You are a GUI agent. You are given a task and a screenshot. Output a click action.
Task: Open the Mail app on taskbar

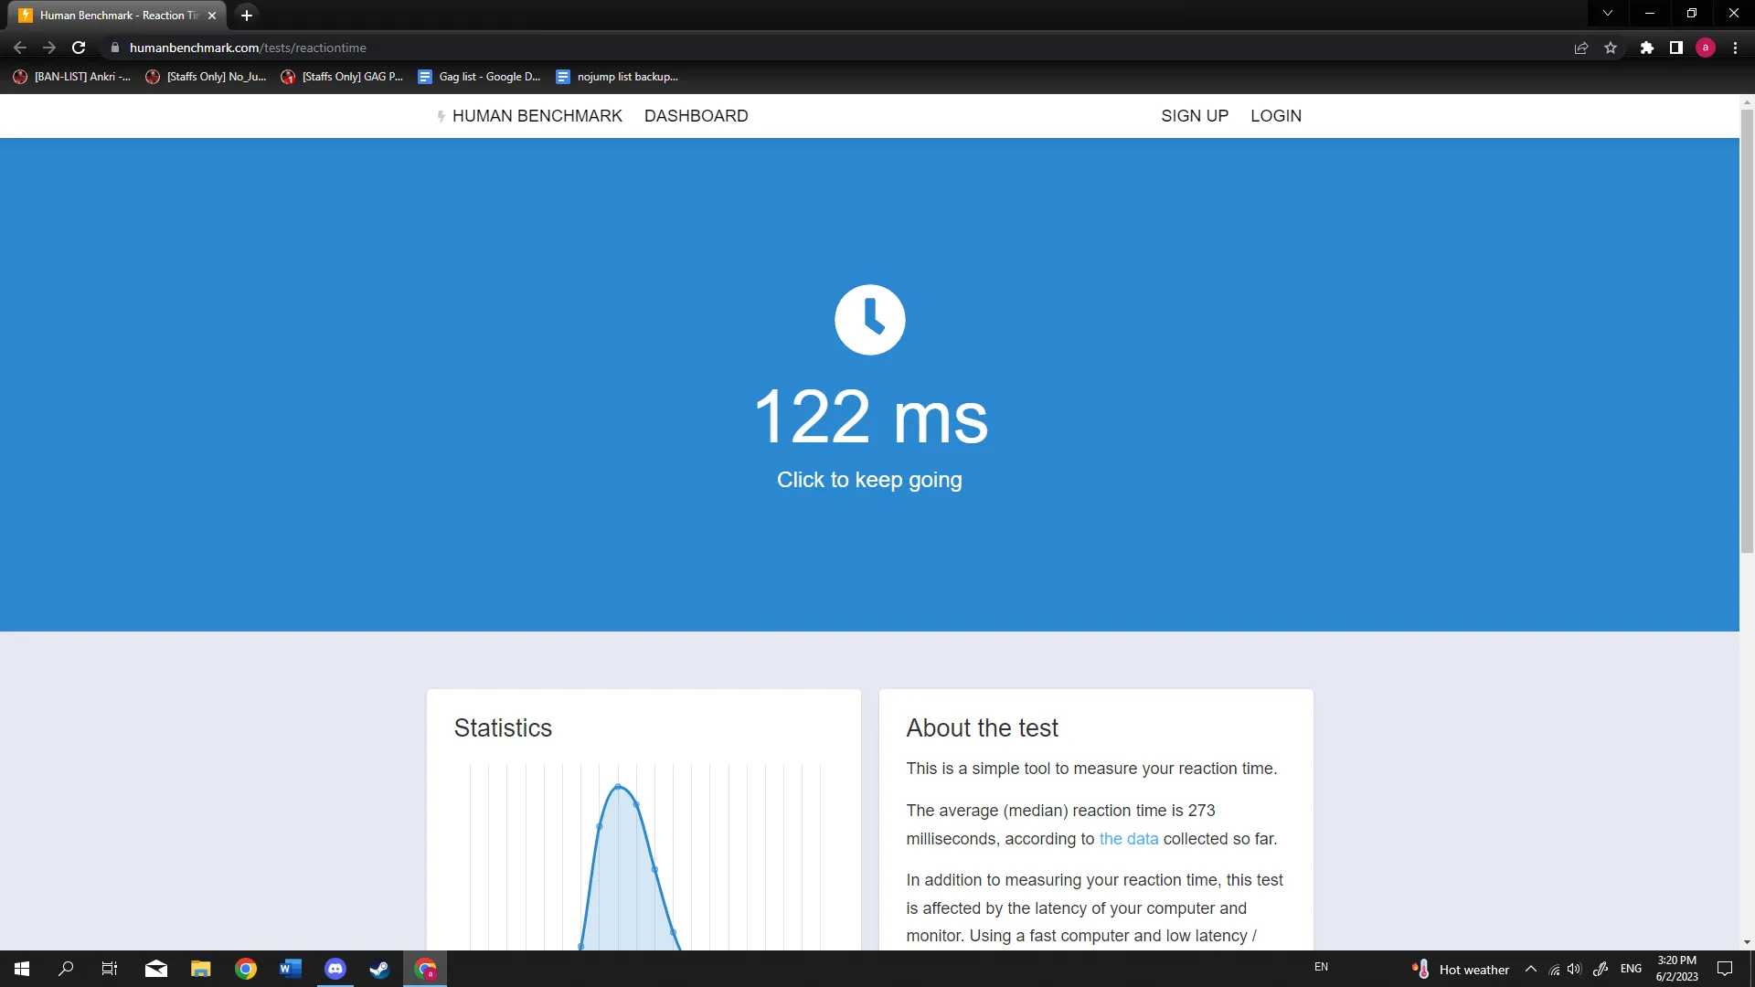pyautogui.click(x=156, y=969)
